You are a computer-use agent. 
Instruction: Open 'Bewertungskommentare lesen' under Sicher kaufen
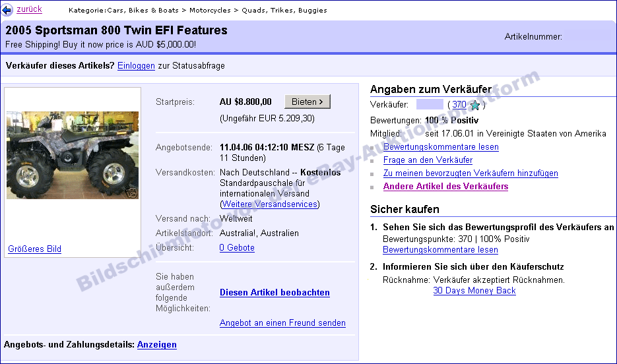pos(440,250)
